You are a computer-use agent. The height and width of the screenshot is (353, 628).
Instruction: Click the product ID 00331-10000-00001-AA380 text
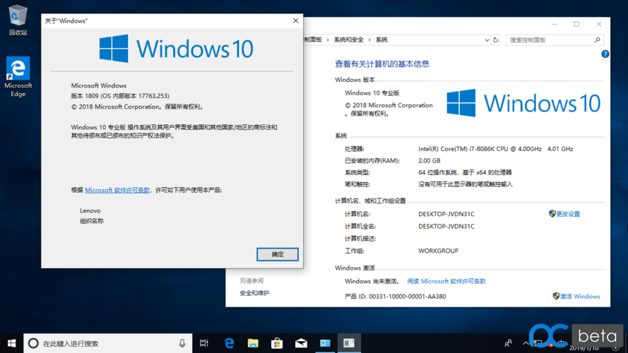pyautogui.click(x=395, y=297)
